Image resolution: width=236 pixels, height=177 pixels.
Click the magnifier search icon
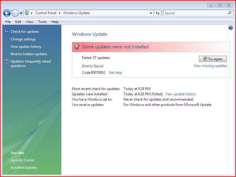click(x=230, y=13)
